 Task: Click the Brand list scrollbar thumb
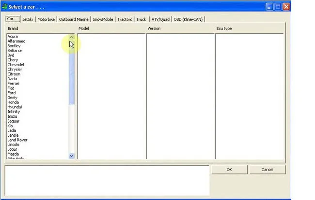[x=71, y=72]
